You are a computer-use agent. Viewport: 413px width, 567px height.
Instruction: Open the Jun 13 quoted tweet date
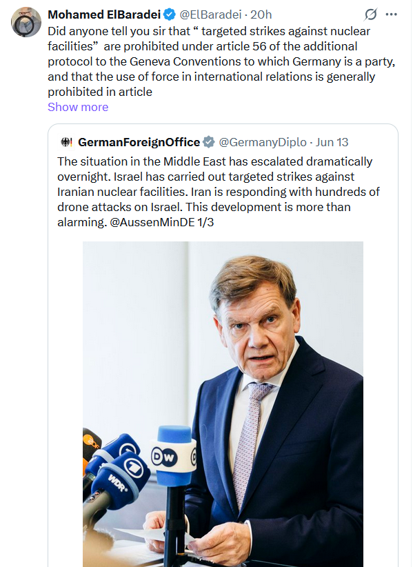coord(332,142)
